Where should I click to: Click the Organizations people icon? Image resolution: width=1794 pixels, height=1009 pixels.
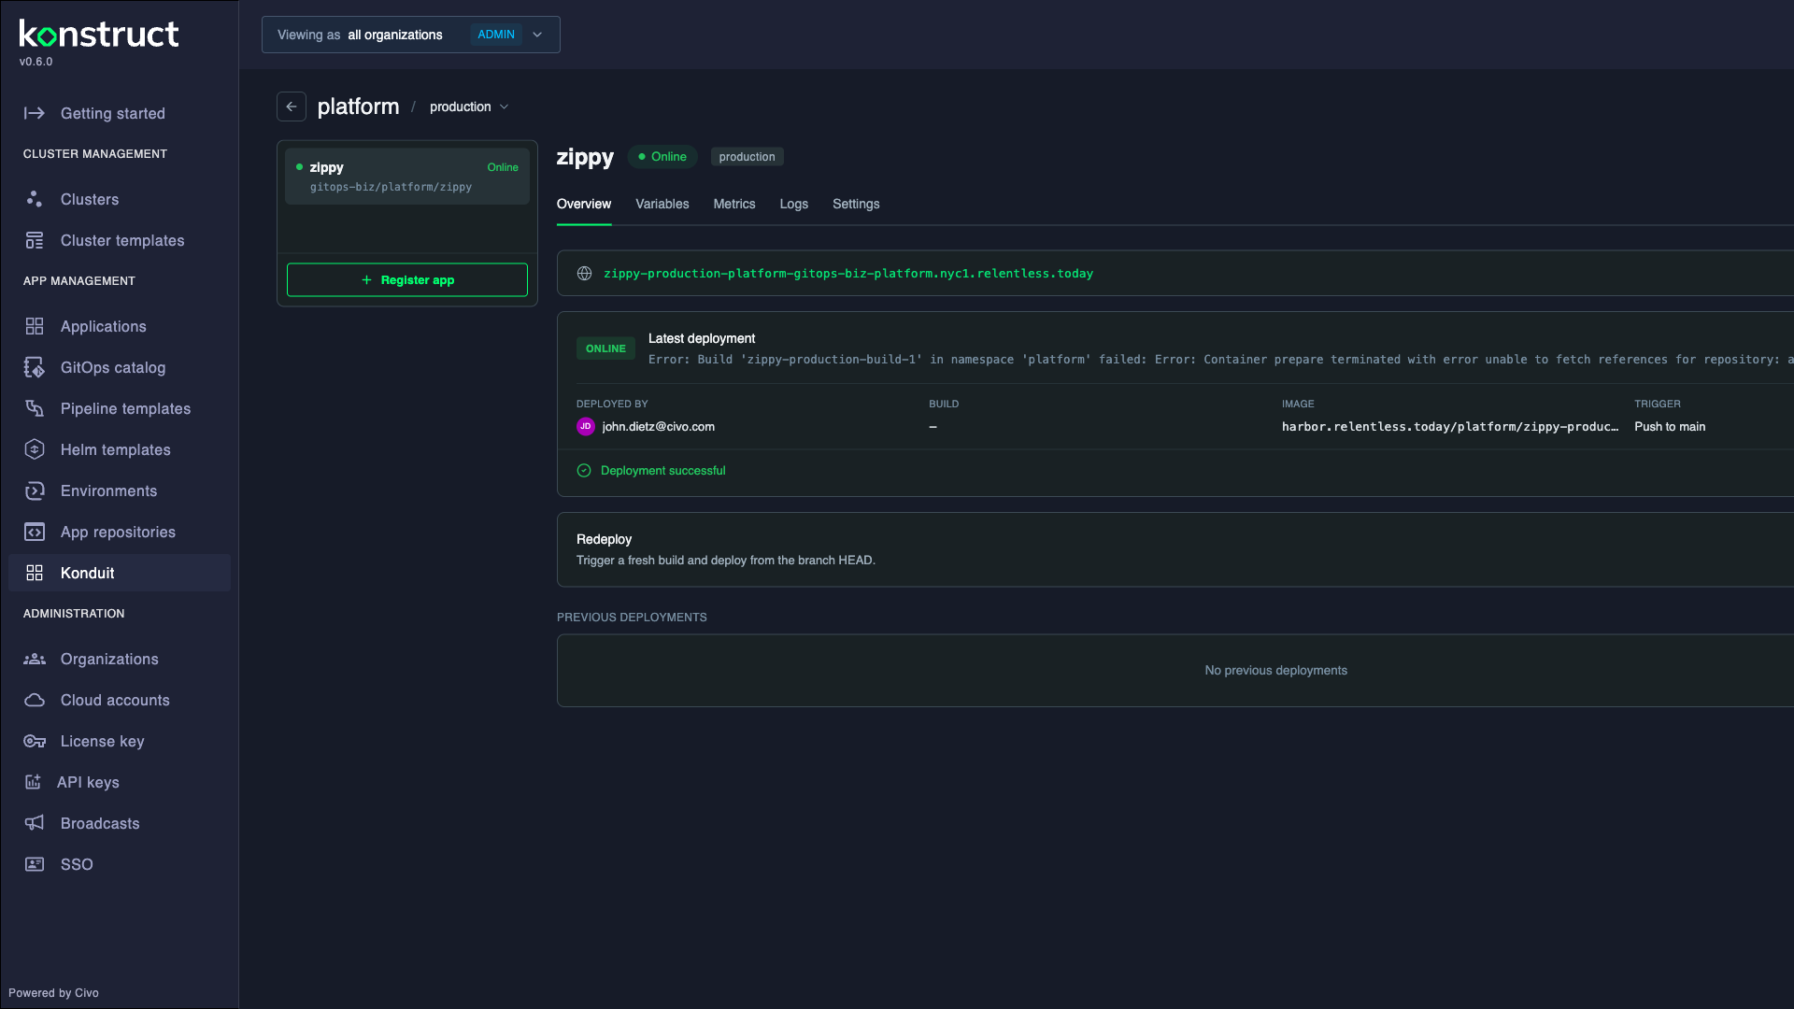(35, 659)
